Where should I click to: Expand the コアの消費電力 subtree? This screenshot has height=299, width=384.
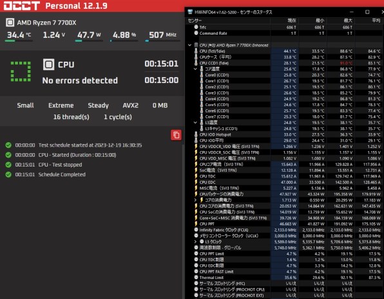[195, 200]
